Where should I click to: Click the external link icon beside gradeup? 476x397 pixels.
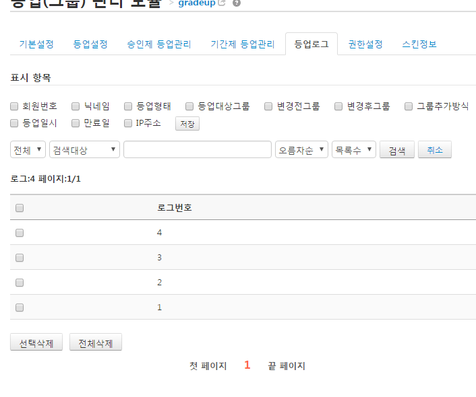[x=222, y=3]
